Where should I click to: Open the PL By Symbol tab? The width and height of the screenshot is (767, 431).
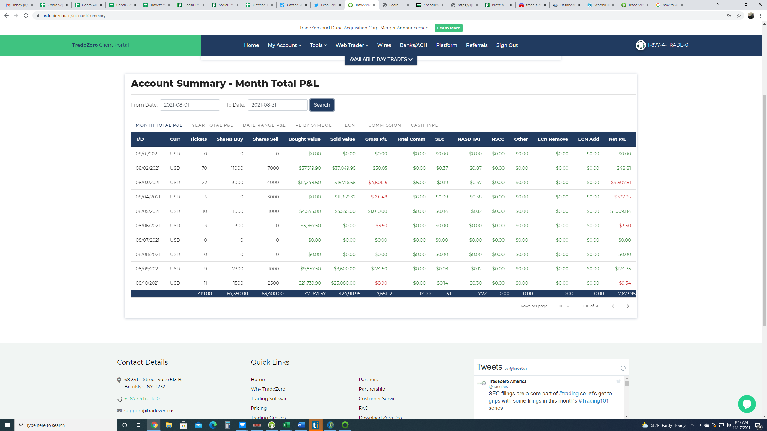313,125
